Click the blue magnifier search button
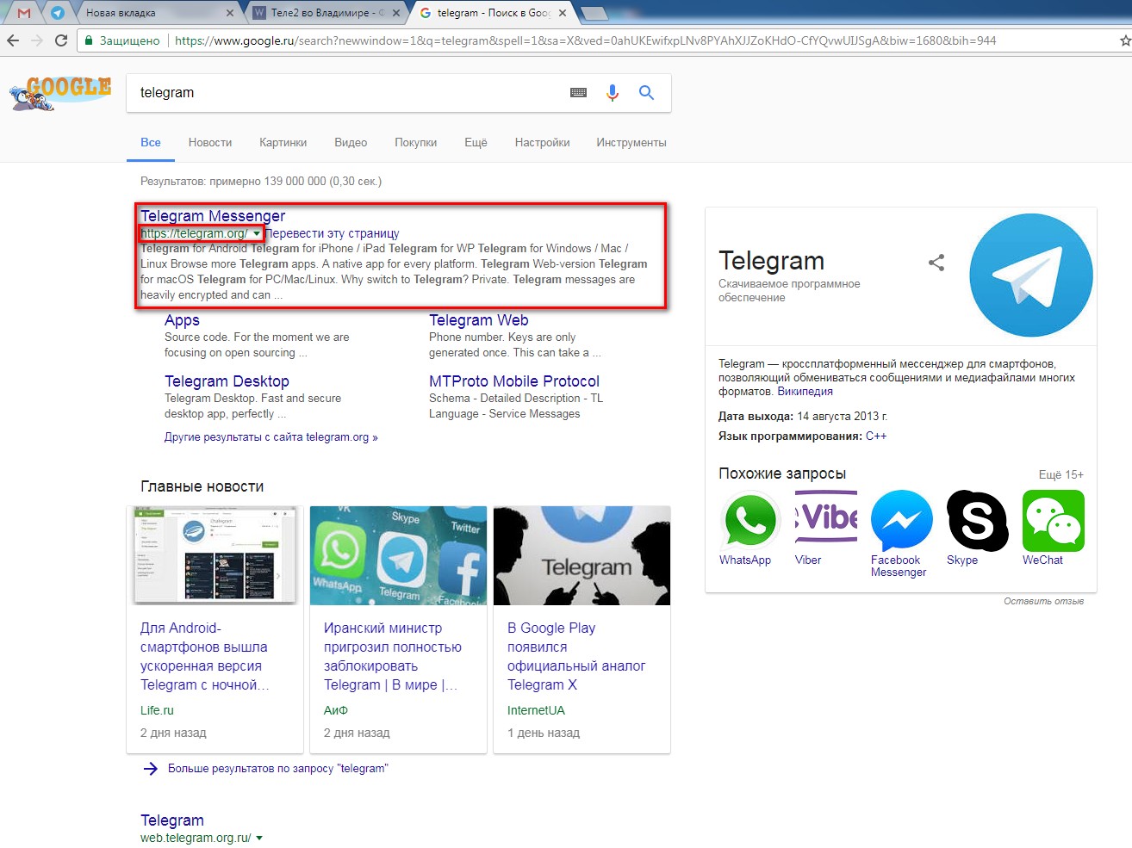Image resolution: width=1132 pixels, height=848 pixels. pyautogui.click(x=646, y=93)
